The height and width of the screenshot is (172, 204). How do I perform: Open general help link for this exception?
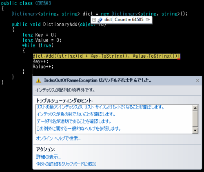pos(79,129)
